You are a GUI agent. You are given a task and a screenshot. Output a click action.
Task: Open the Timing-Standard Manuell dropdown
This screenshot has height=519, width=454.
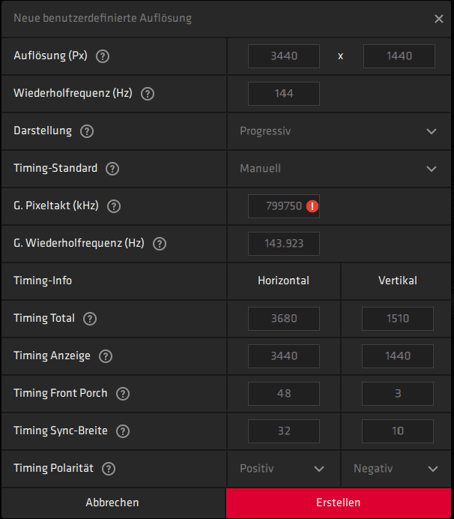tap(339, 169)
